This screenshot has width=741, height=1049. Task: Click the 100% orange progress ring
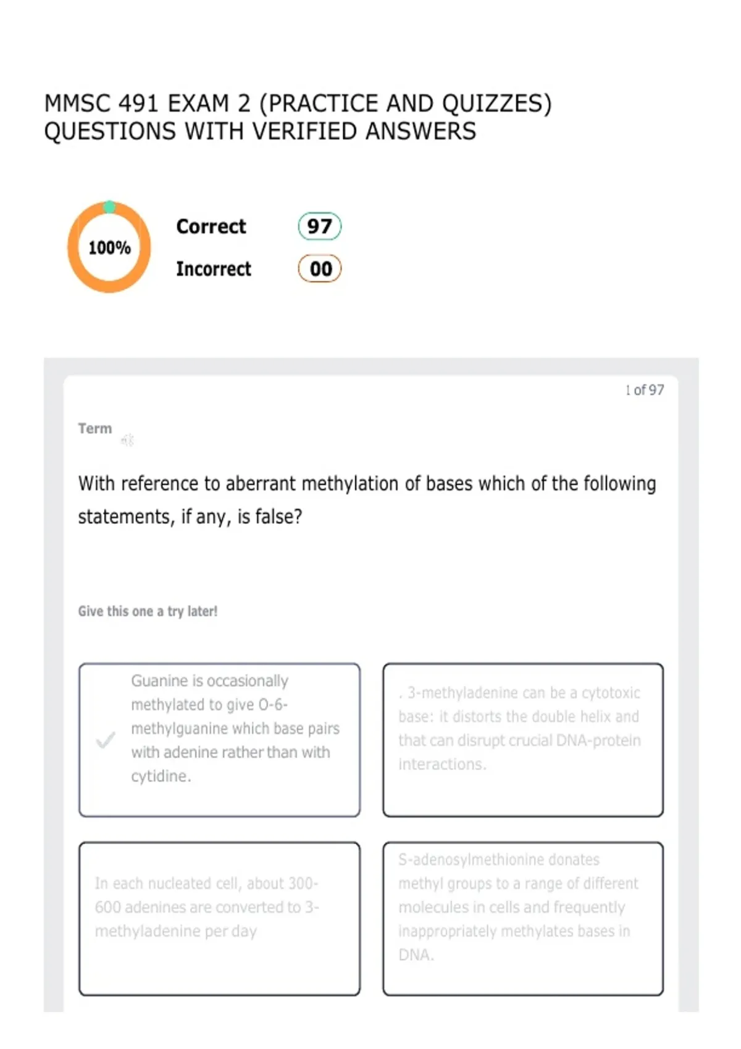point(109,247)
